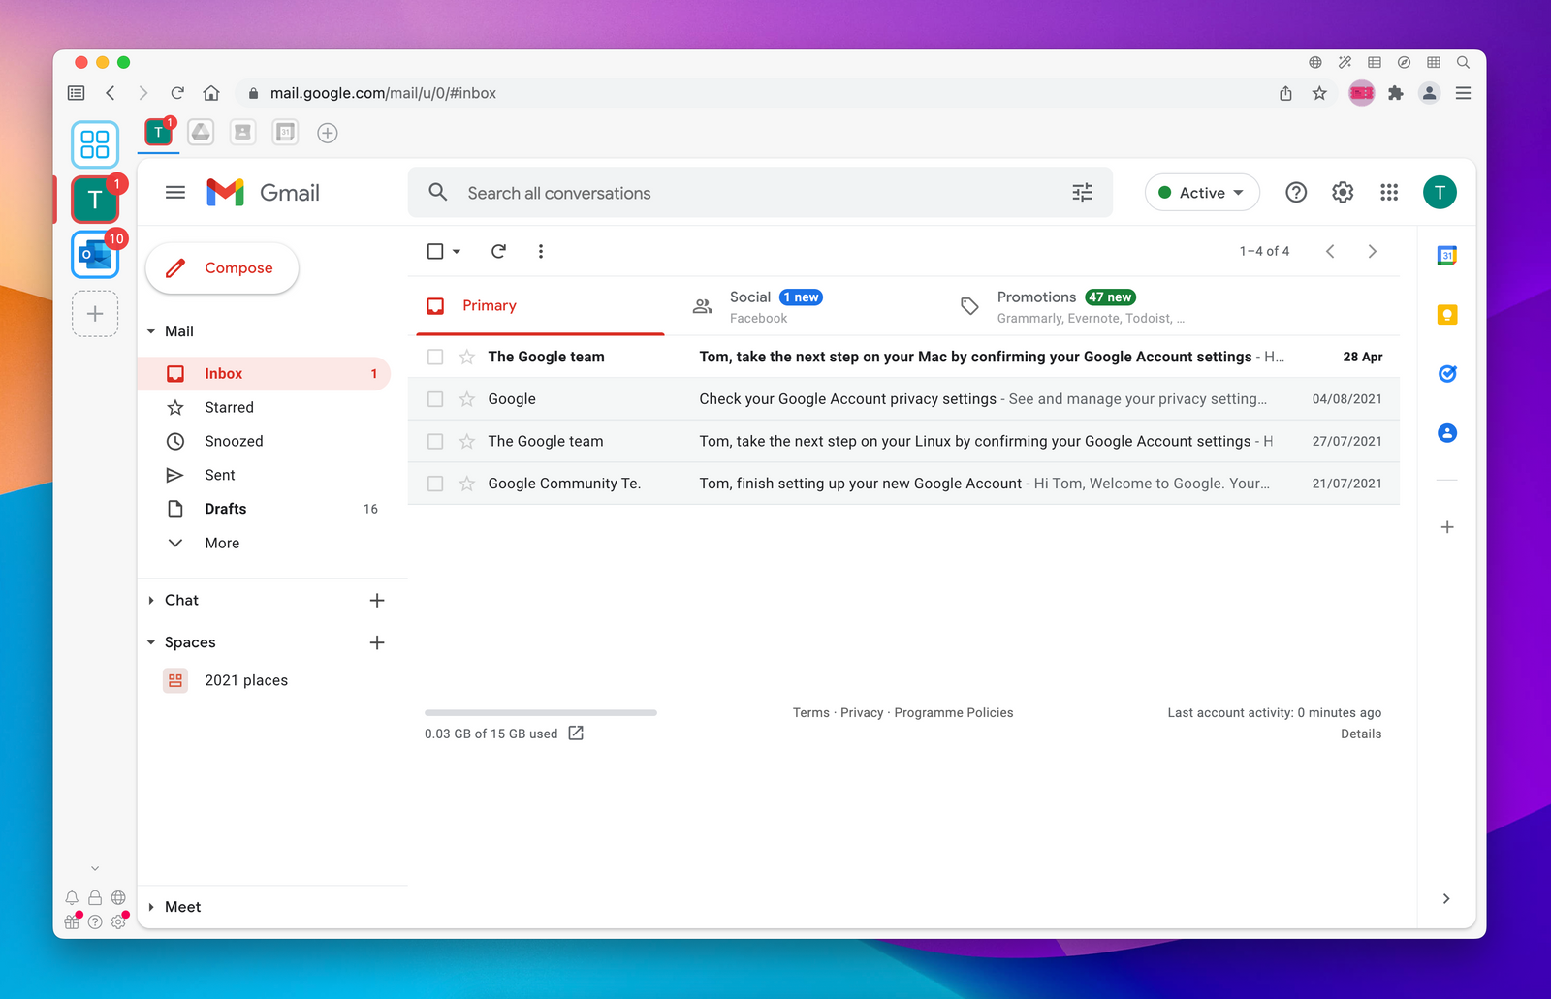Expand the Chat section
This screenshot has width=1551, height=999.
(151, 601)
